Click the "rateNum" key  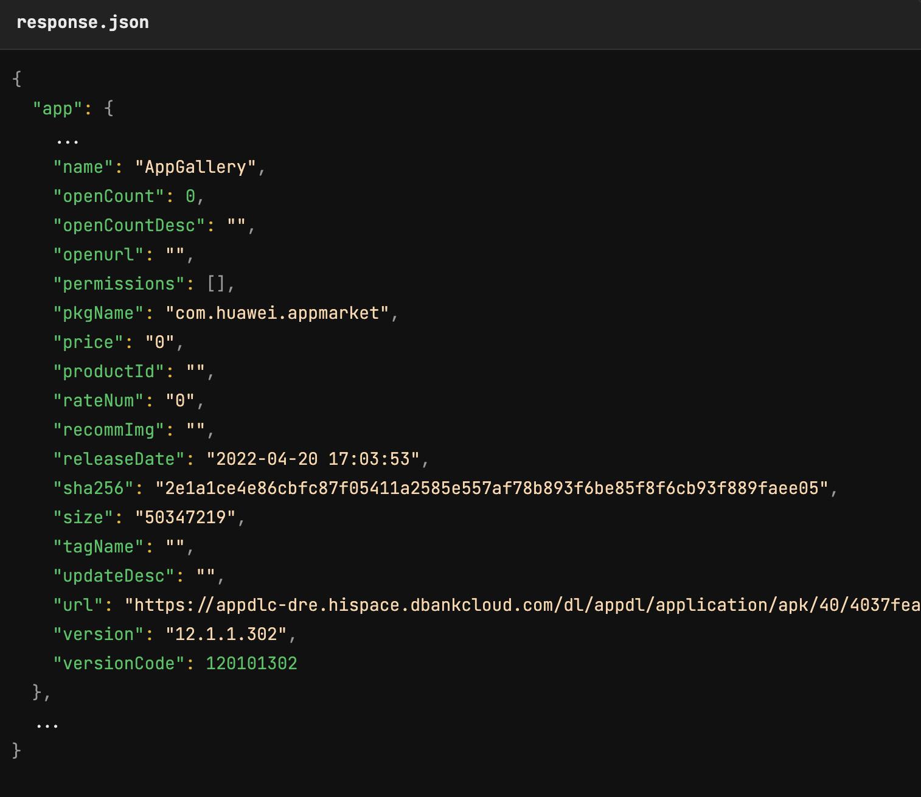pos(99,401)
